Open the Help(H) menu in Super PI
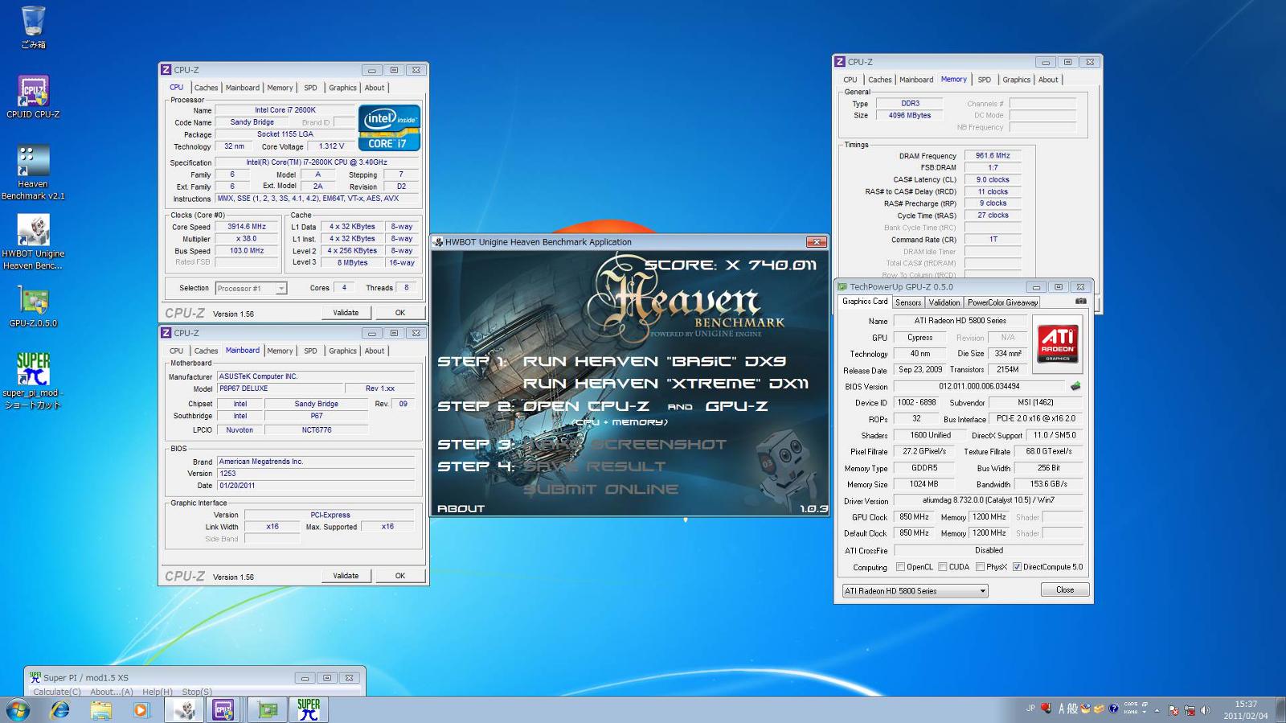The image size is (1286, 723). (x=158, y=692)
